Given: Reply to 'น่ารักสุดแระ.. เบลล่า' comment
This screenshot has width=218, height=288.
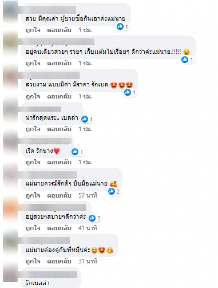Looking at the screenshot, I should pos(59,129).
